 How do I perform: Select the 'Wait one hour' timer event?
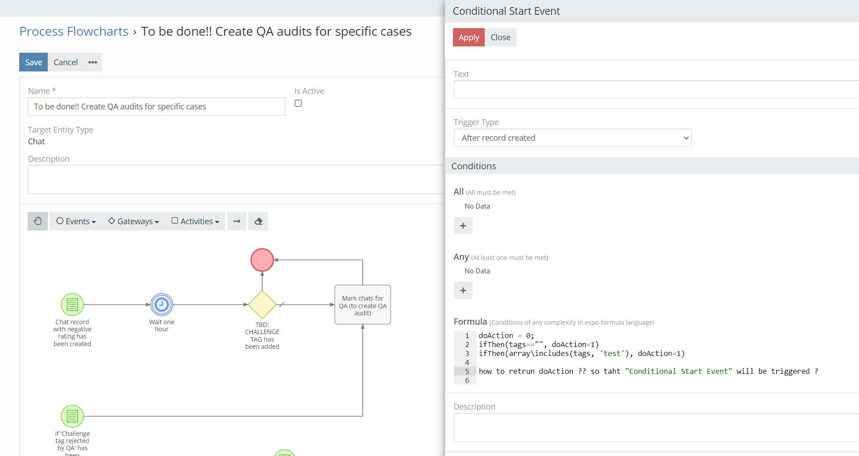pos(162,305)
